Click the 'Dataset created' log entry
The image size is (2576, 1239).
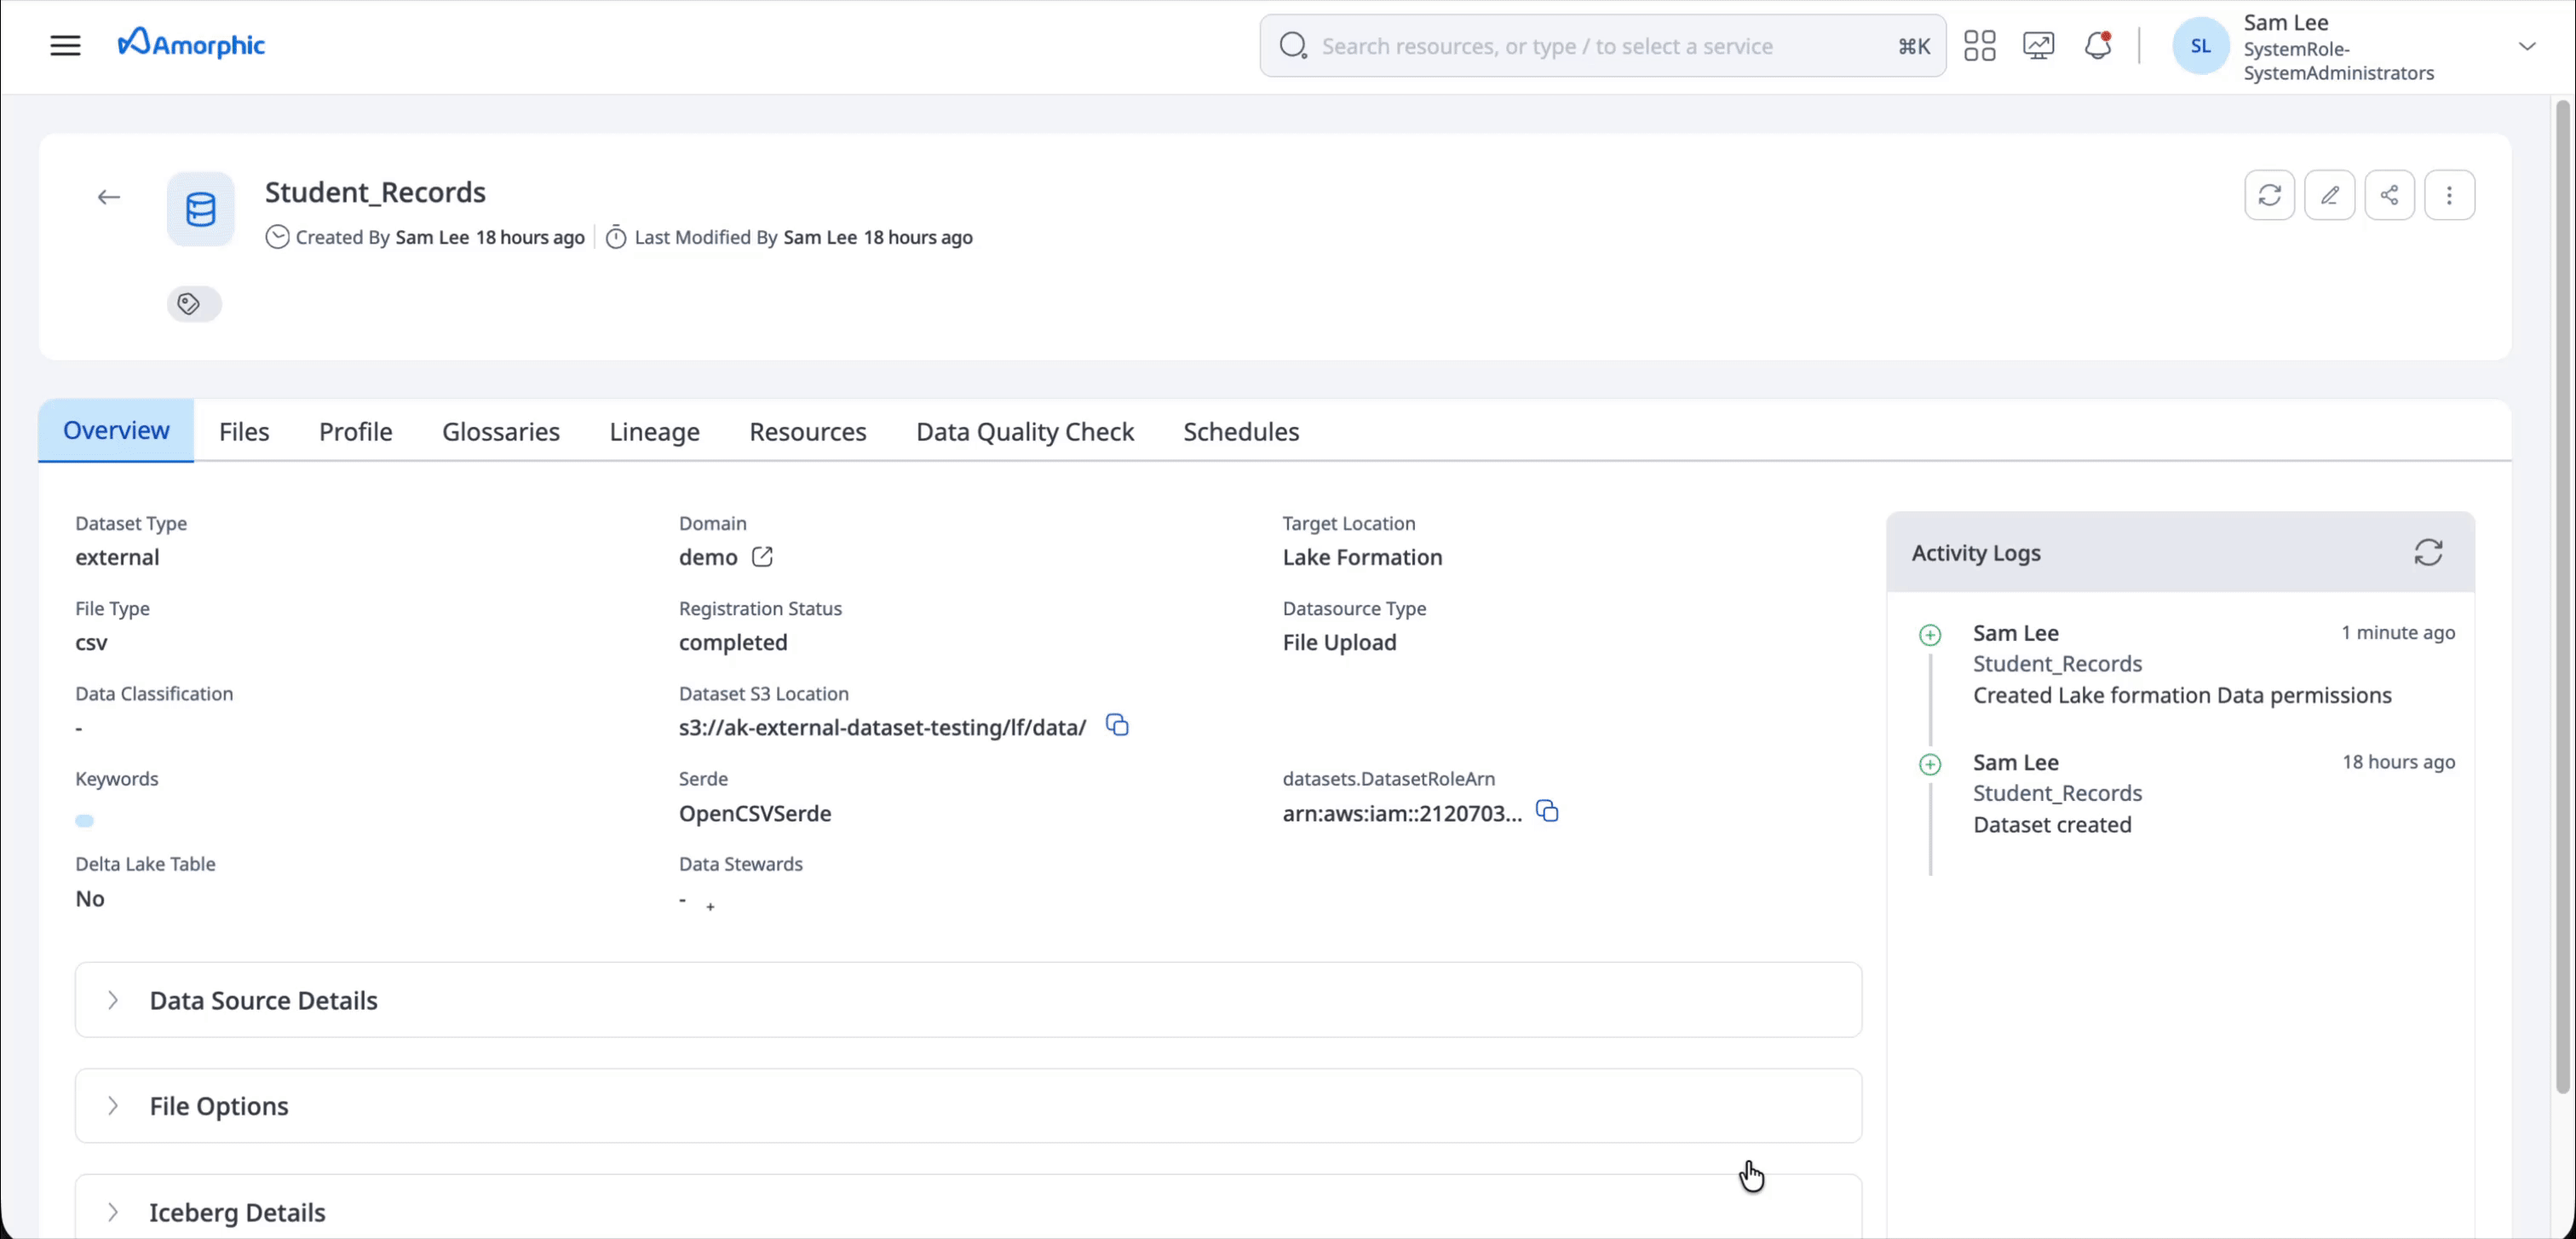(2052, 825)
